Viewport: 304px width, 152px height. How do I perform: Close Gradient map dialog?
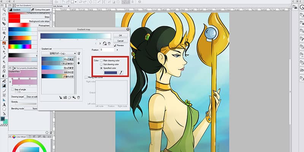(x=128, y=29)
